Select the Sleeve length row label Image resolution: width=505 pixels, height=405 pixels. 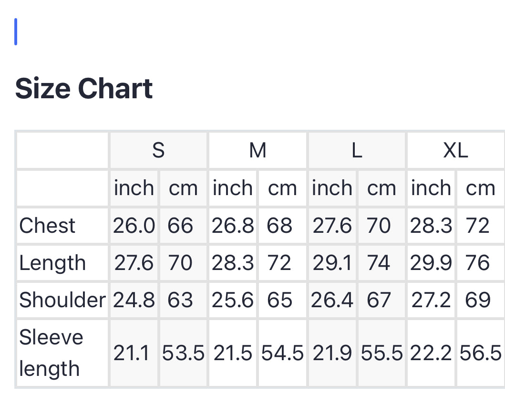(51, 353)
